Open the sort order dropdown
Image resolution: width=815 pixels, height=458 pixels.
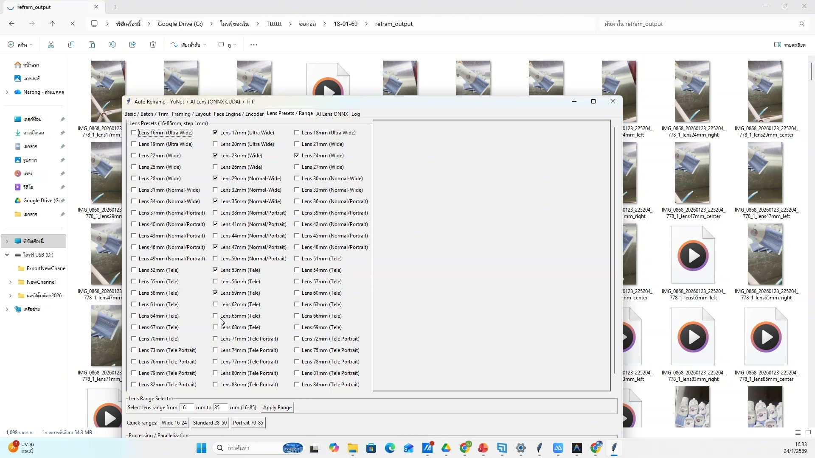pyautogui.click(x=189, y=45)
